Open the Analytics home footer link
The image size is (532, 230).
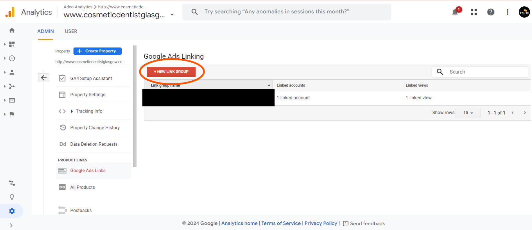coord(239,223)
